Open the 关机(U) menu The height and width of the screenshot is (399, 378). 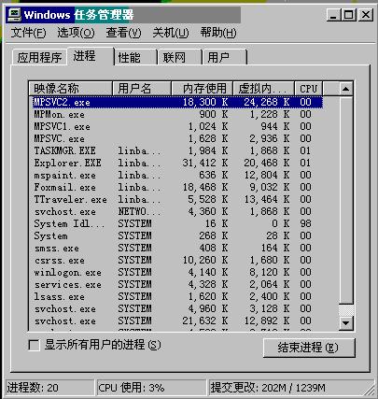(x=171, y=33)
